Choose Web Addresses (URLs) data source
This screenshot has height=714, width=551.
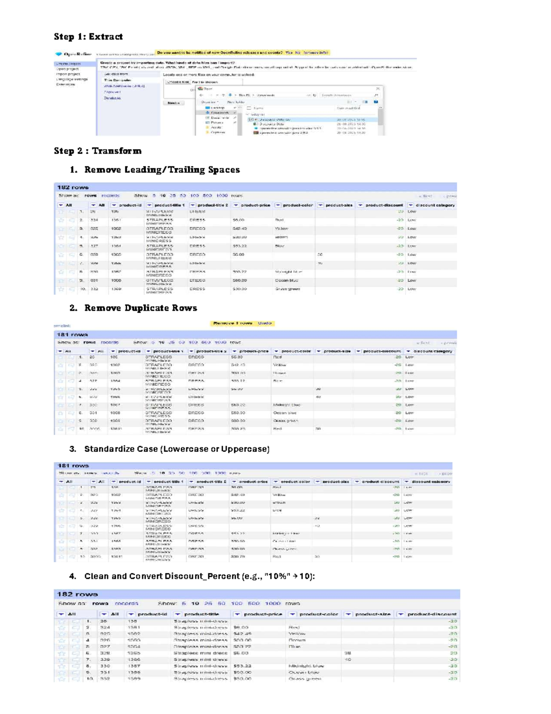(124, 86)
